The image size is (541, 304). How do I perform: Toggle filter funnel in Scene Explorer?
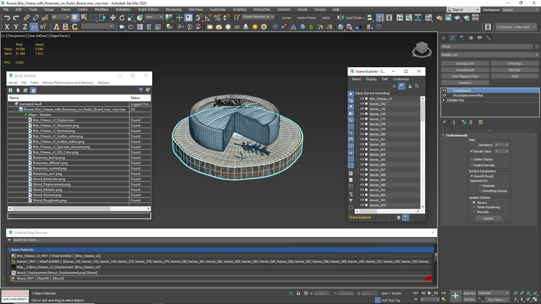click(x=402, y=86)
